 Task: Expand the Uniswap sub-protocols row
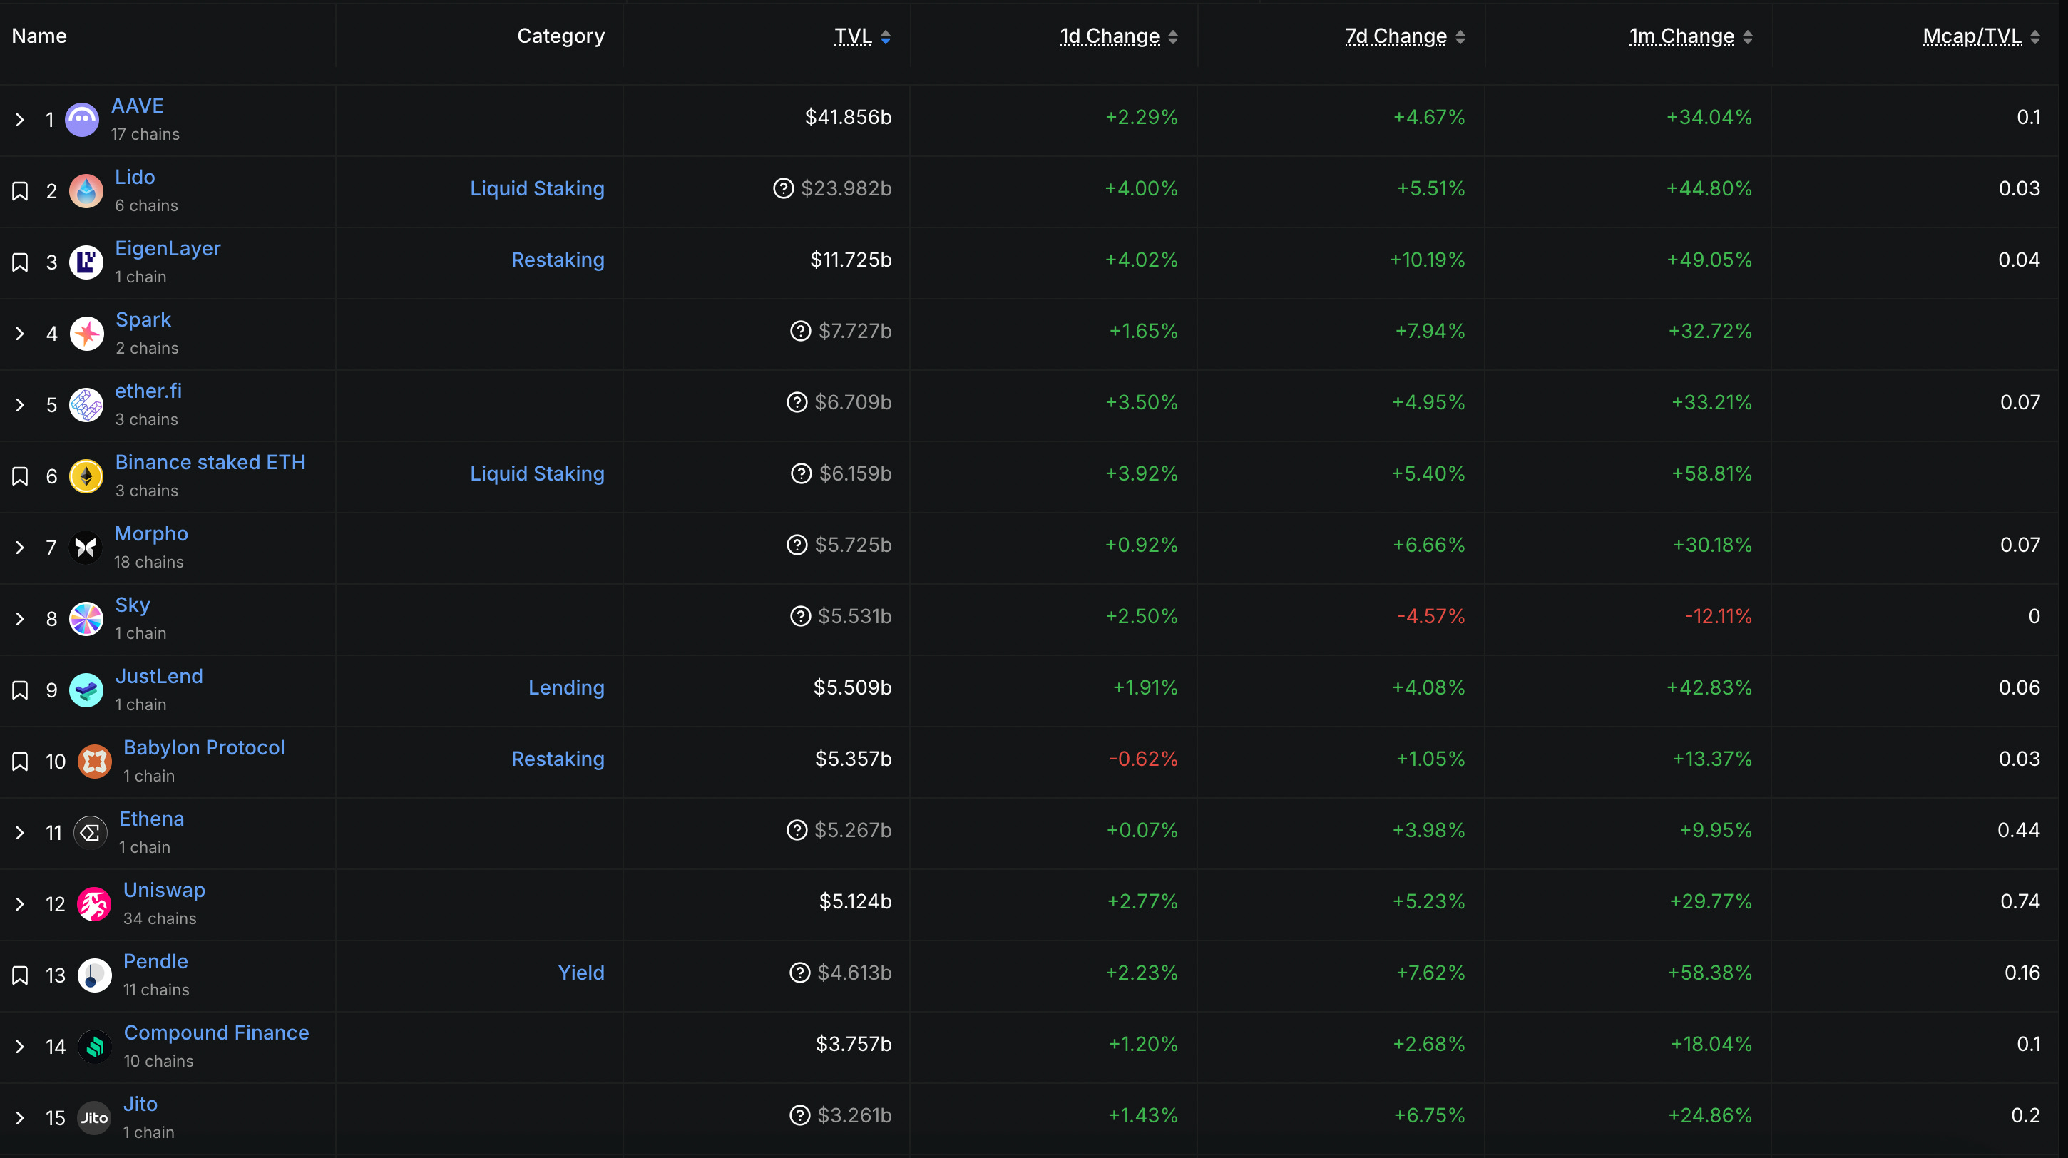click(x=20, y=904)
